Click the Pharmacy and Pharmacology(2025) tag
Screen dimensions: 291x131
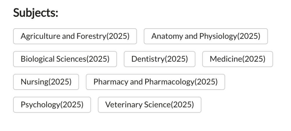pyautogui.click(x=155, y=82)
